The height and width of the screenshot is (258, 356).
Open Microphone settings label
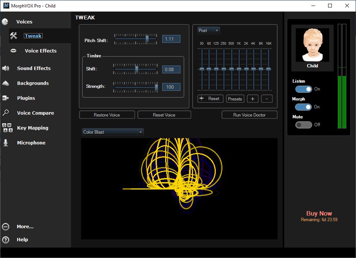pyautogui.click(x=31, y=143)
